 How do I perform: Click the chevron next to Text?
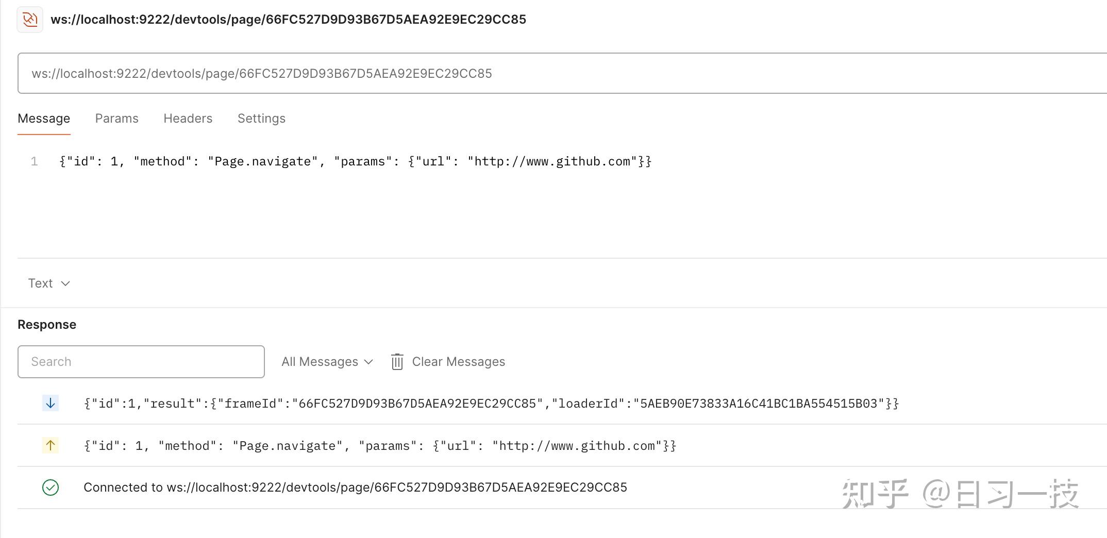(65, 283)
